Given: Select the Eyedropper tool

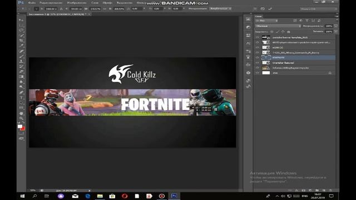Looking at the screenshot, I should [21, 46].
